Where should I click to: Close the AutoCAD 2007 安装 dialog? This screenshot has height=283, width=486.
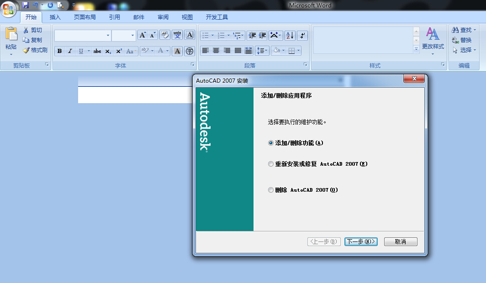click(414, 79)
